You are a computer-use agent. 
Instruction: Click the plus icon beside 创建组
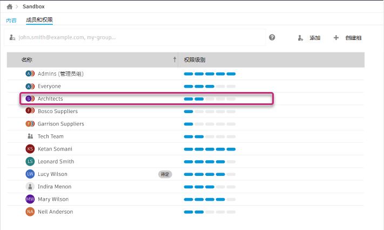pyautogui.click(x=336, y=37)
